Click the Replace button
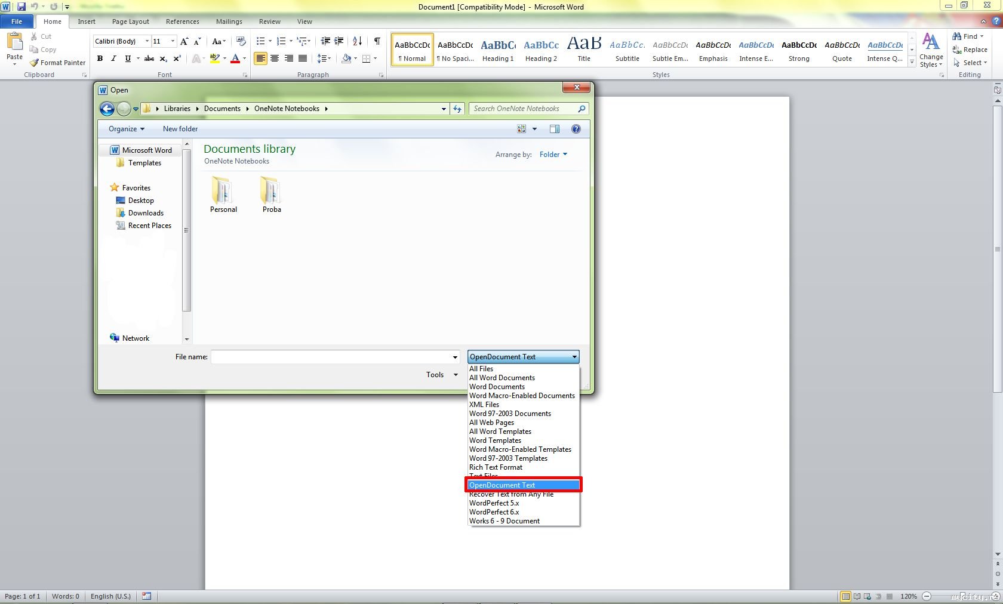Image resolution: width=1003 pixels, height=604 pixels. pyautogui.click(x=970, y=50)
